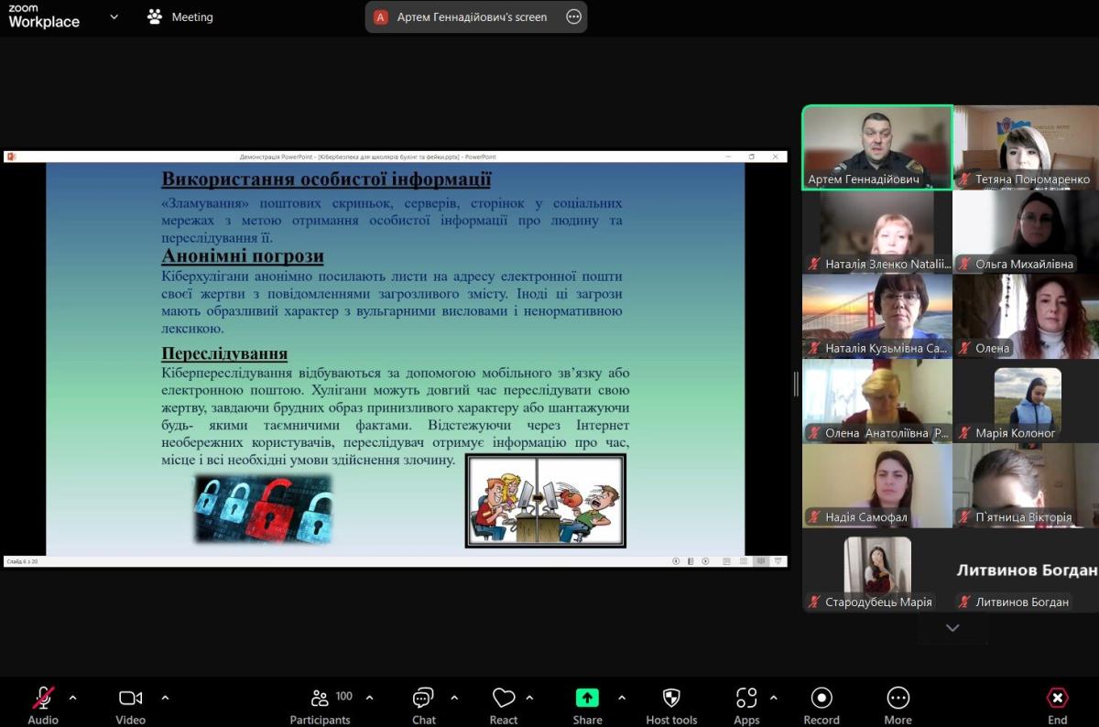Viewport: 1099px width, 727px height.
Task: Open React emoji reactions
Action: click(503, 703)
